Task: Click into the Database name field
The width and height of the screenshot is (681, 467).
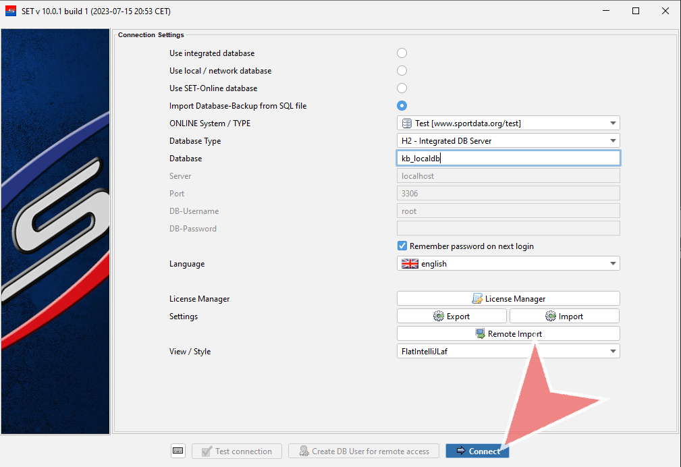Action: pos(508,159)
